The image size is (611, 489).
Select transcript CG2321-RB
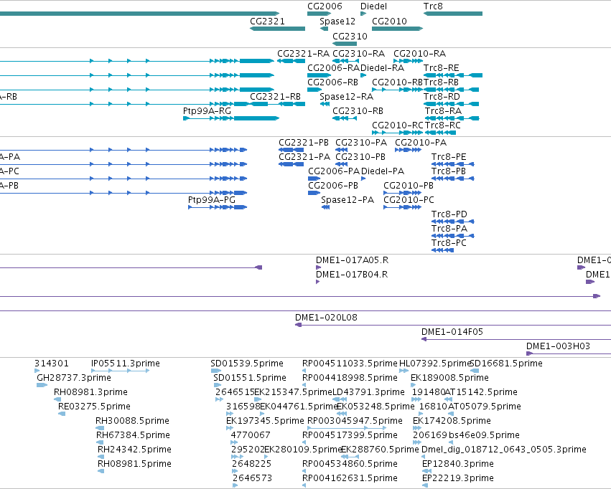[x=277, y=104]
